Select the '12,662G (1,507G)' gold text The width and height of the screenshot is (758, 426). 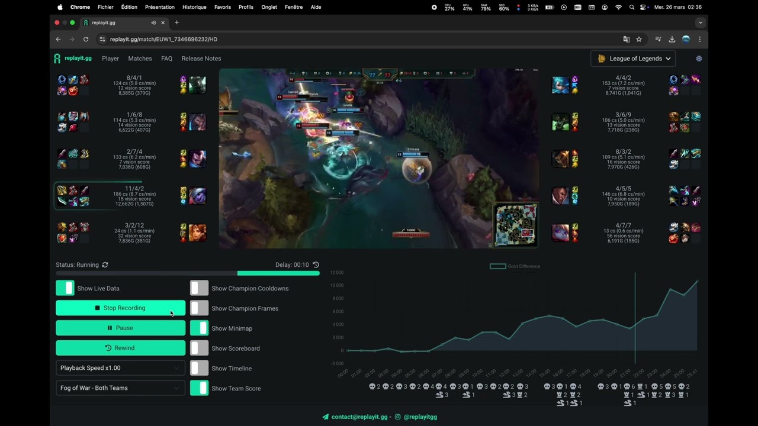(134, 204)
